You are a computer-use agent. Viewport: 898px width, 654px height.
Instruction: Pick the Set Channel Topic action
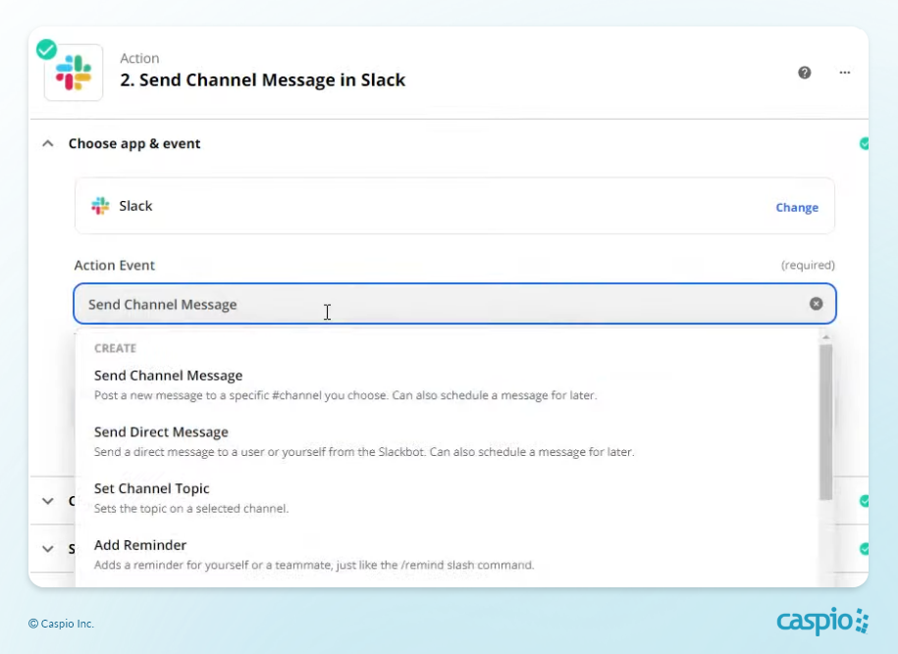click(x=151, y=488)
